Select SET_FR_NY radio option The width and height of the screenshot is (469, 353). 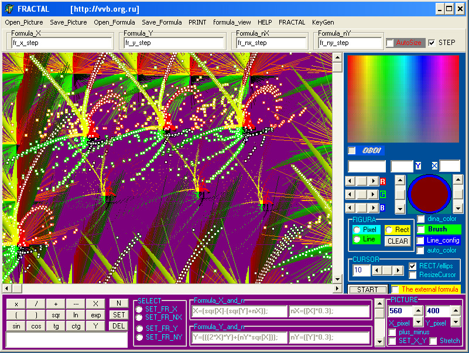139,337
